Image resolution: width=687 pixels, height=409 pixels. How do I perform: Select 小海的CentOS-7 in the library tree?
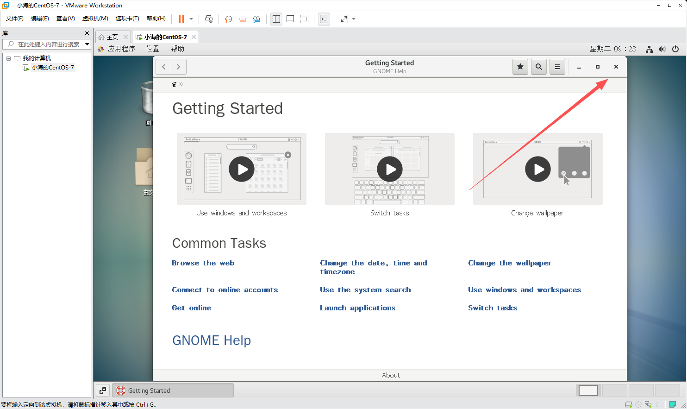pos(52,68)
